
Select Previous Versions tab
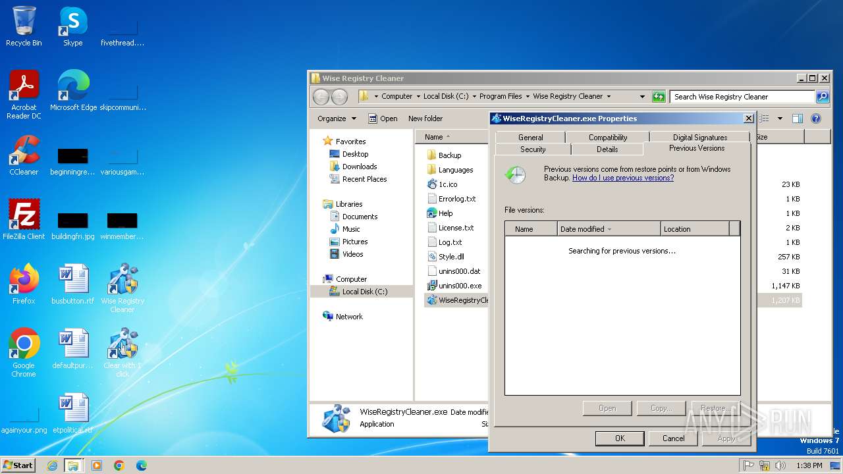pos(697,148)
